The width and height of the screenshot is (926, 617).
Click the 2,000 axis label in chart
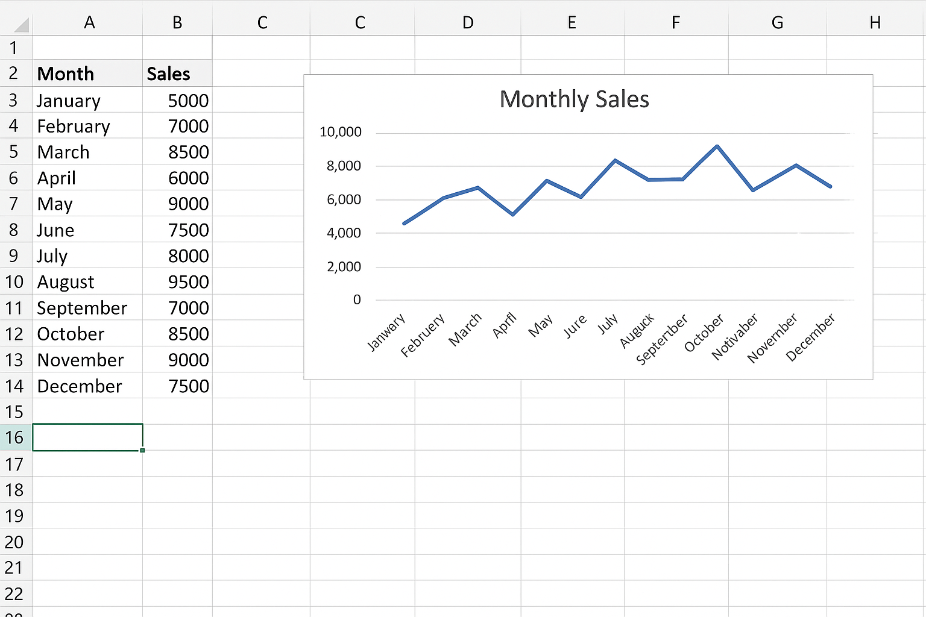pos(344,266)
